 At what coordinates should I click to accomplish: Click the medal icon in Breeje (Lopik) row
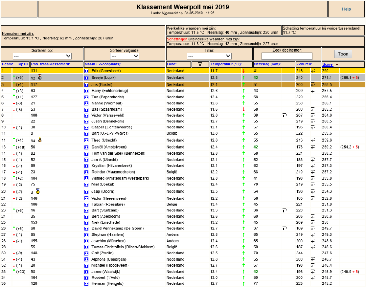40,77
